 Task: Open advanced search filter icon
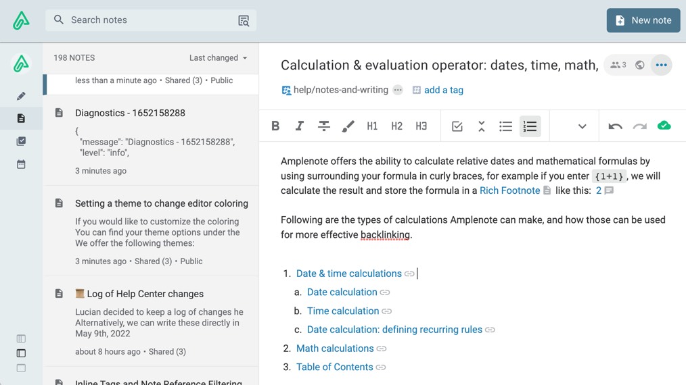pyautogui.click(x=244, y=20)
